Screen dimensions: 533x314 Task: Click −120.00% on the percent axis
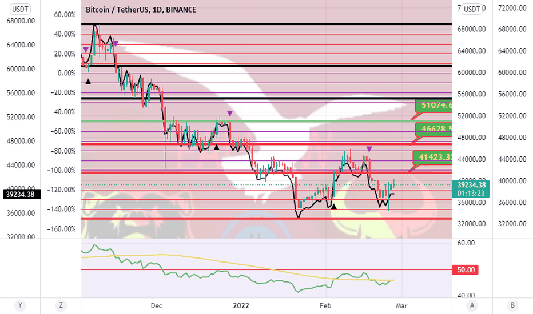click(62, 190)
